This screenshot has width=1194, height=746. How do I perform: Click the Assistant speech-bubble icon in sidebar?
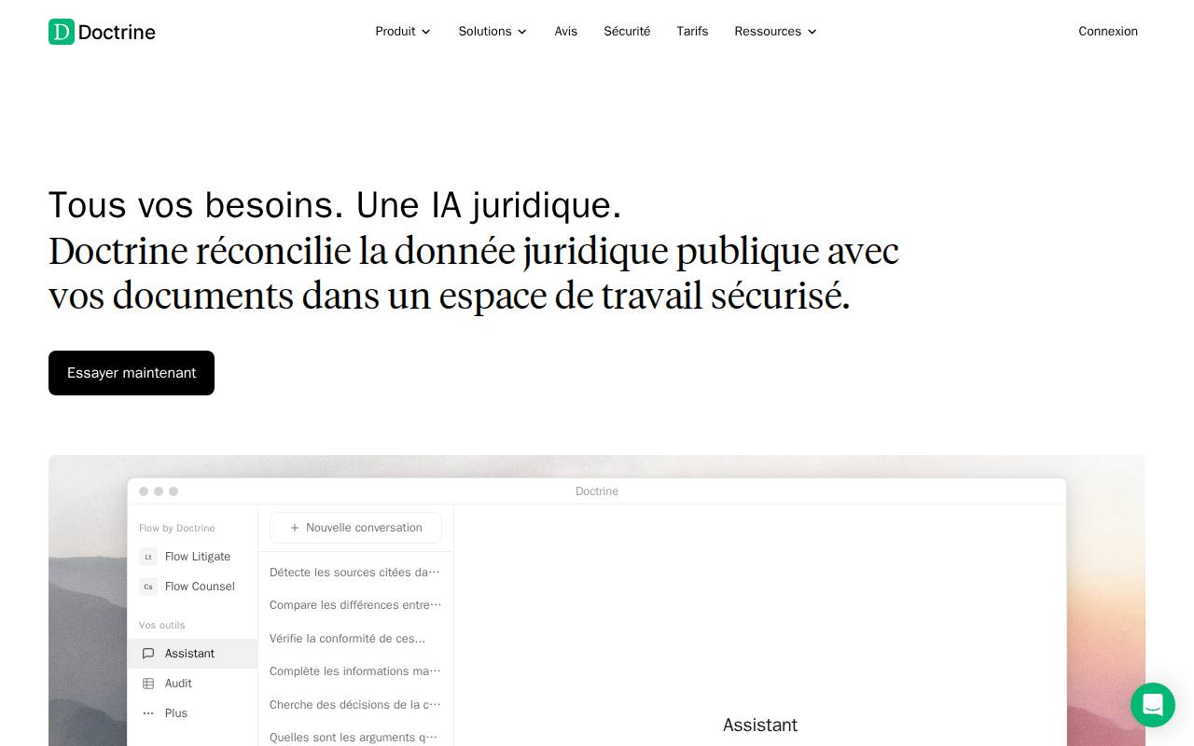148,654
